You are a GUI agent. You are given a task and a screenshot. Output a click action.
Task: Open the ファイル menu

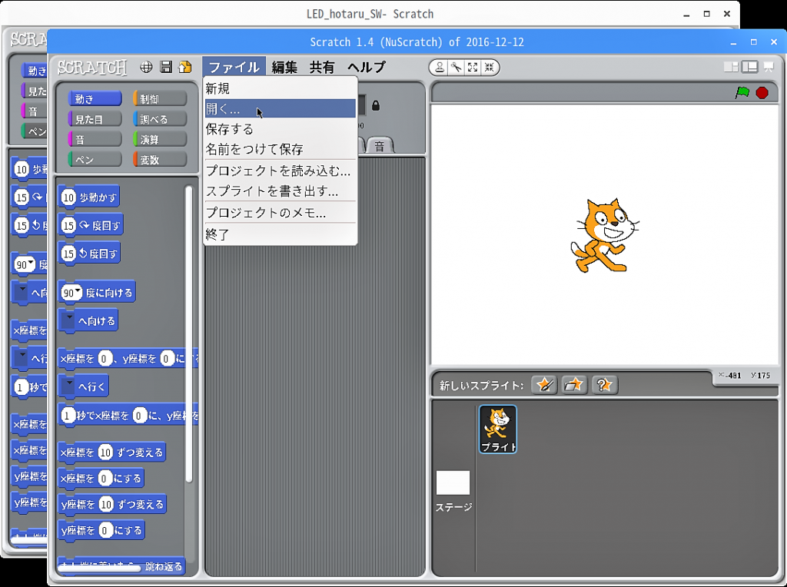234,68
